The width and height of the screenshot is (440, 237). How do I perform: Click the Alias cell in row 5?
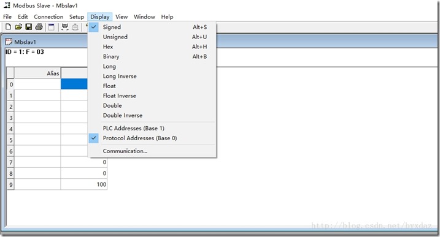tap(37, 140)
